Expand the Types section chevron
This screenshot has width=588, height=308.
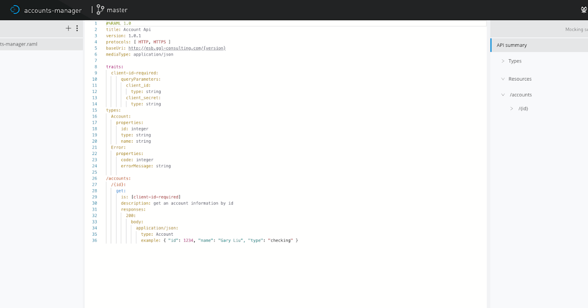(x=503, y=61)
